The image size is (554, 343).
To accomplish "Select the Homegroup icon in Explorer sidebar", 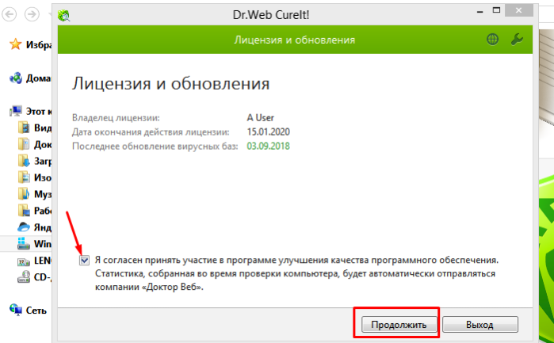I will (x=16, y=78).
